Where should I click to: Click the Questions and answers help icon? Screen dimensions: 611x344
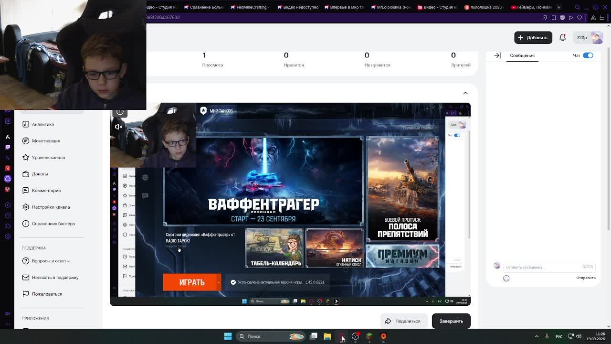coord(26,261)
